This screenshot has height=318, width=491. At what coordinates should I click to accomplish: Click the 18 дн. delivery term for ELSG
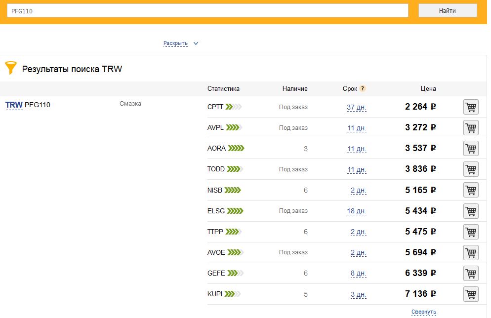(x=356, y=211)
